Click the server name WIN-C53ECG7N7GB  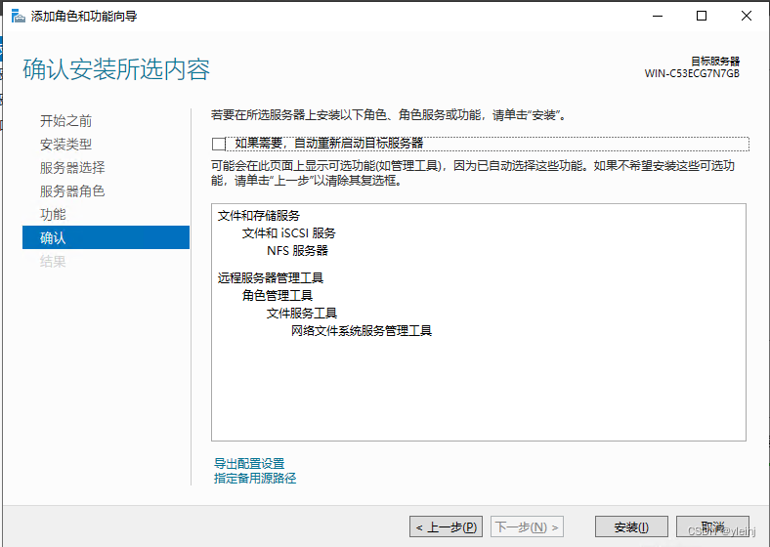pyautogui.click(x=692, y=73)
